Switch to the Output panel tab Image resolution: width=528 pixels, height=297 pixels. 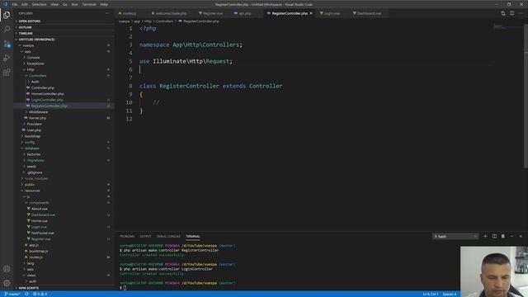145,237
